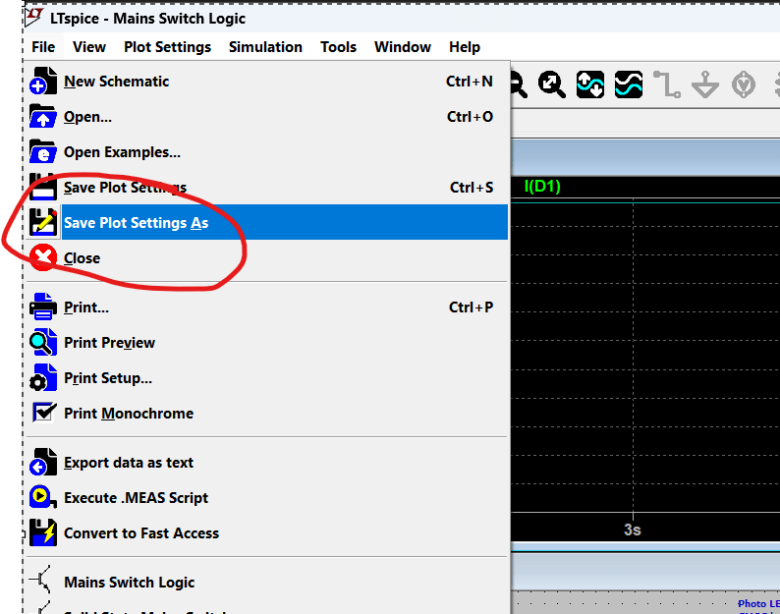Click the greyed Ground toolbar icon

pyautogui.click(x=705, y=84)
